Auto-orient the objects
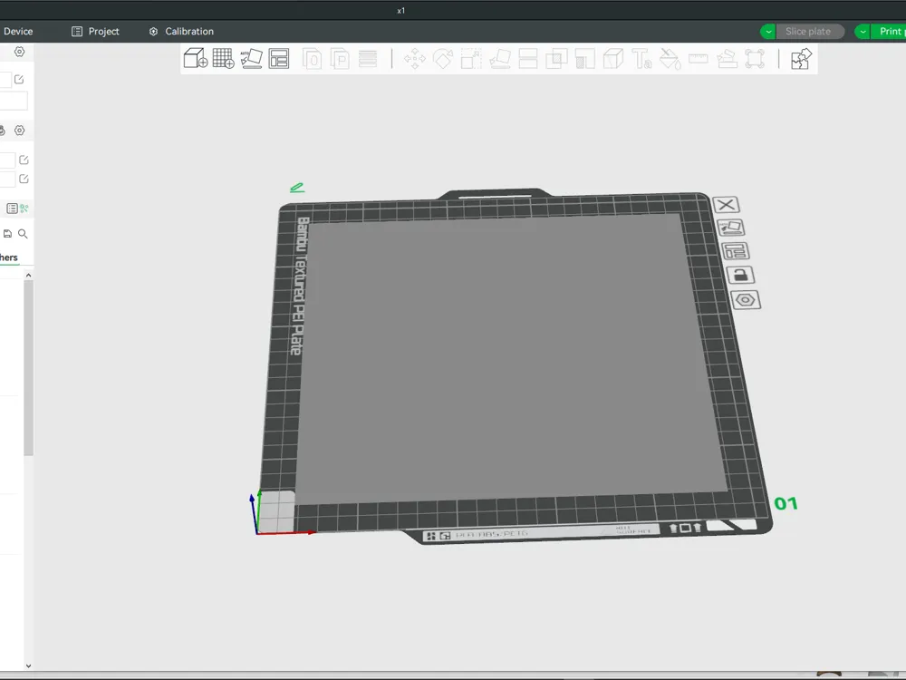The height and width of the screenshot is (680, 906). click(251, 57)
